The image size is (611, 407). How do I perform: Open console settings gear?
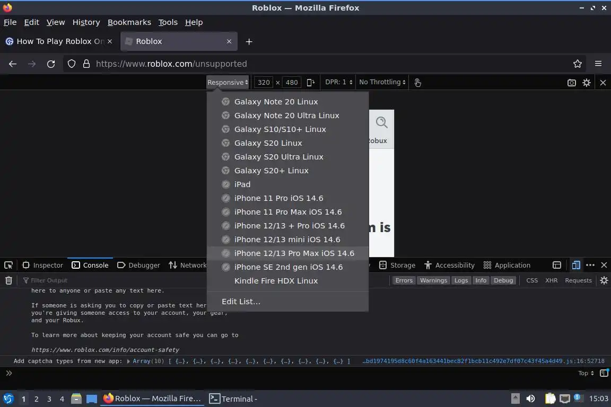coord(604,280)
